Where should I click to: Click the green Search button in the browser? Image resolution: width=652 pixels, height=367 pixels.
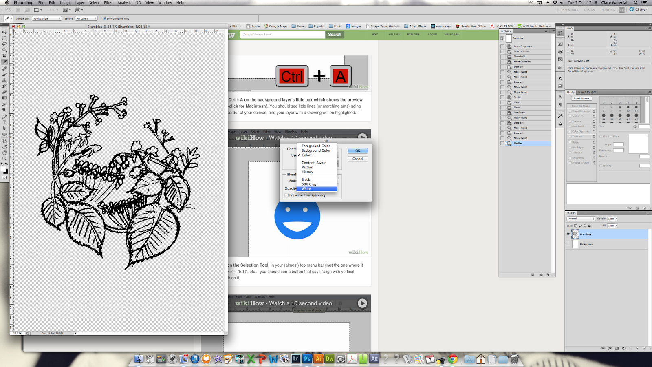point(335,35)
